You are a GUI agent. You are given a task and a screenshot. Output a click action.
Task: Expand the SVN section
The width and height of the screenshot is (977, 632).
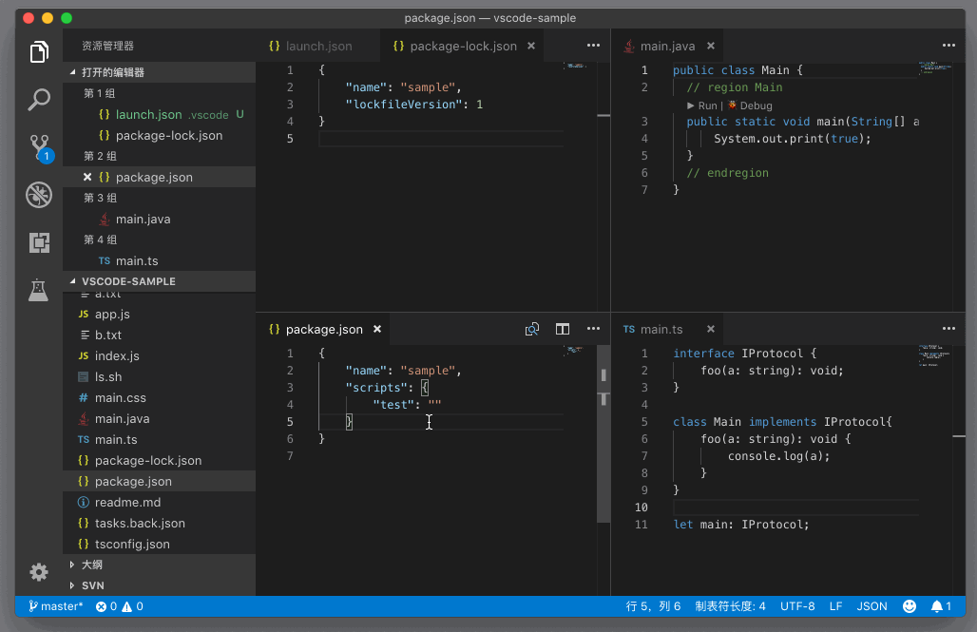pos(92,585)
